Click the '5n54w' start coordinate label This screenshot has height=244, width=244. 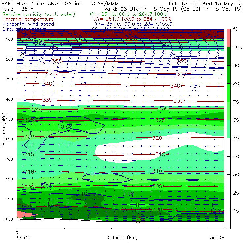pos(24,238)
